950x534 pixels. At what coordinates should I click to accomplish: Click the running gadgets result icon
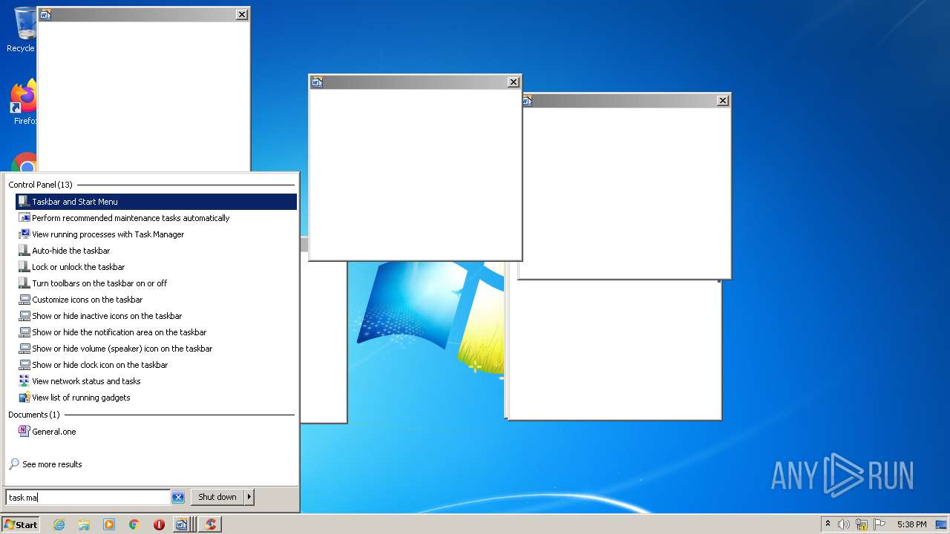(x=24, y=398)
